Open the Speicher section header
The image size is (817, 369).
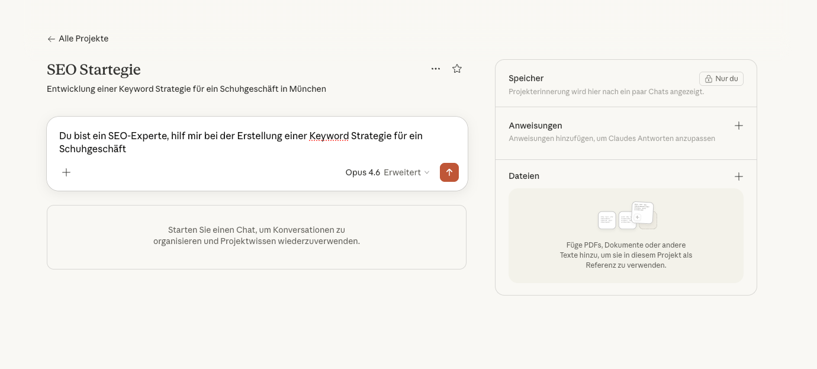coord(526,78)
